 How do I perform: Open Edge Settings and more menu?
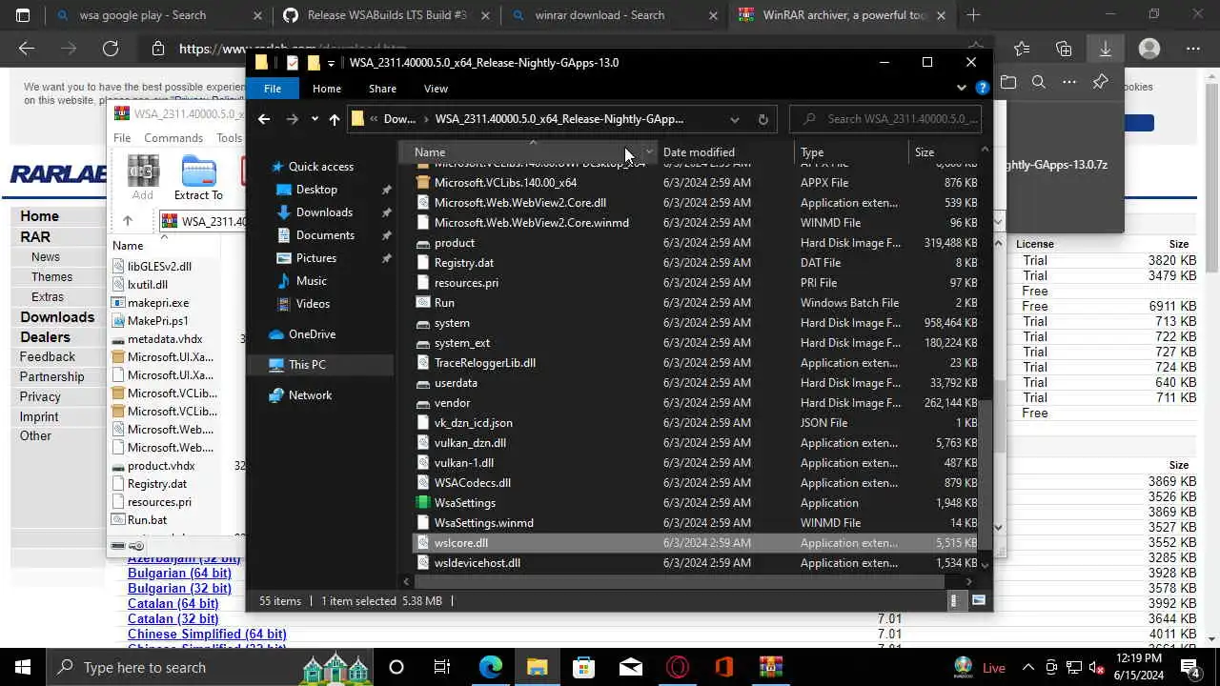pyautogui.click(x=1192, y=49)
